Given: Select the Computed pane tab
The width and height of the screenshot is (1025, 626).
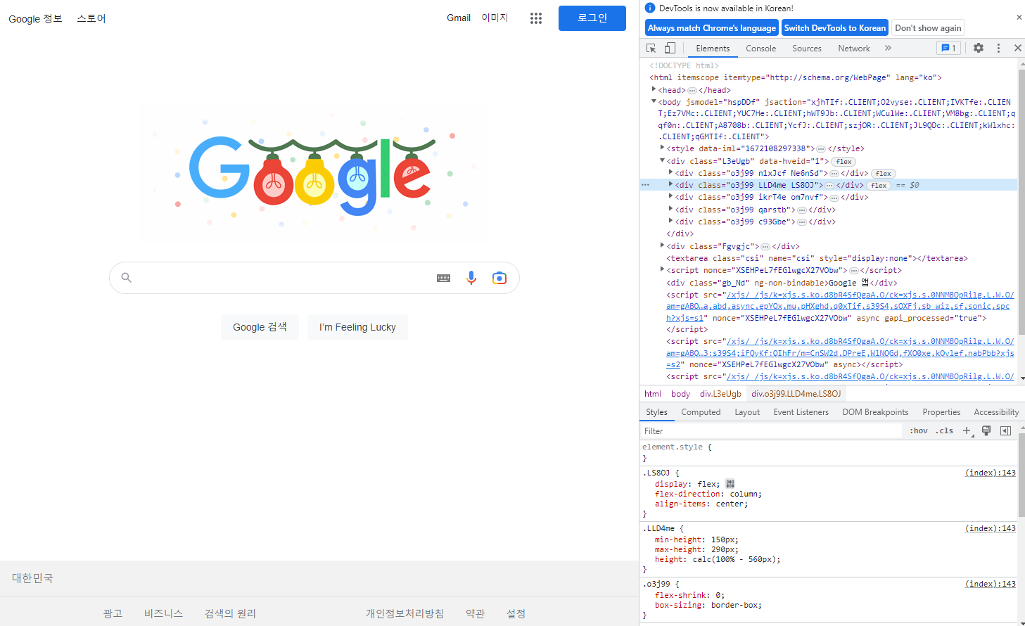Looking at the screenshot, I should (701, 412).
